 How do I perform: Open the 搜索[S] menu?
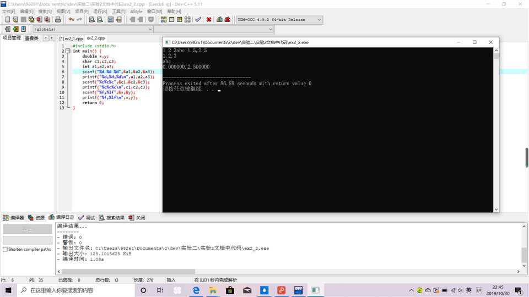coord(45,11)
